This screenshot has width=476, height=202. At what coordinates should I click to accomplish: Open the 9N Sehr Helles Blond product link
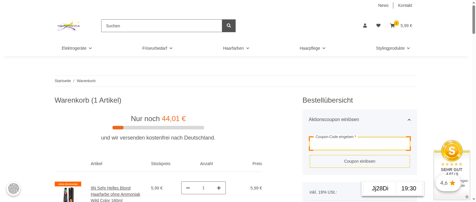tap(115, 194)
